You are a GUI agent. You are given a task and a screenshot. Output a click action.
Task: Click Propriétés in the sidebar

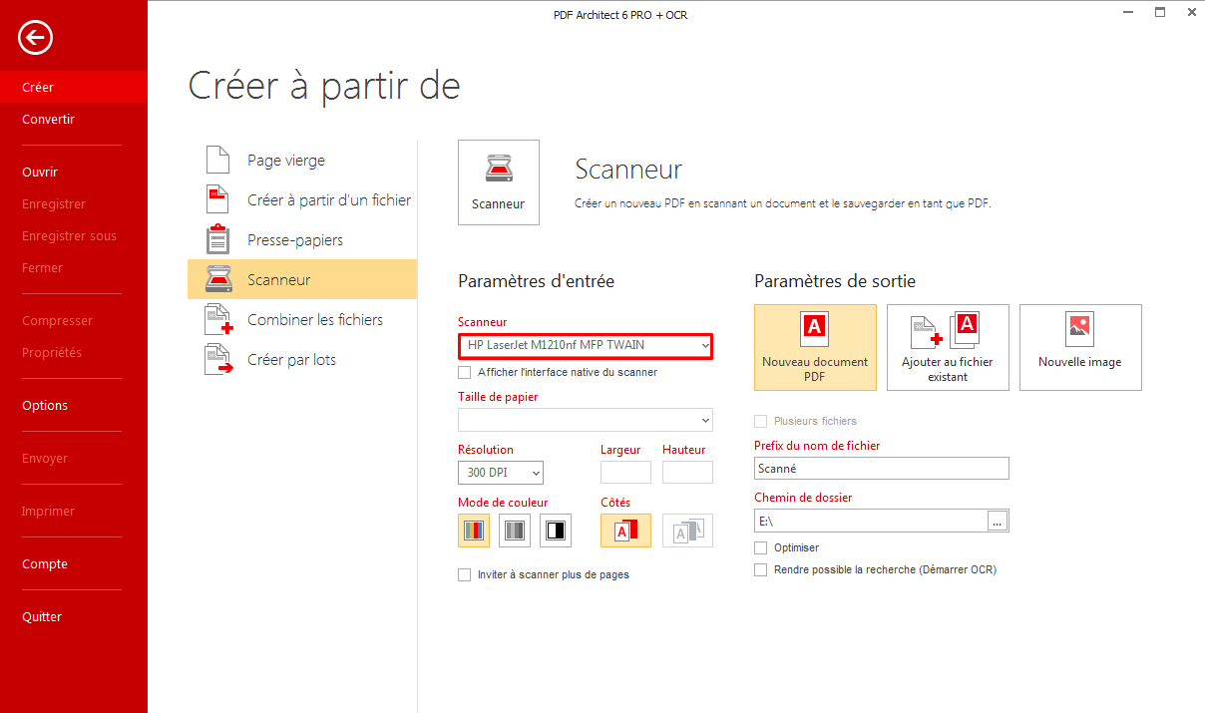(52, 352)
